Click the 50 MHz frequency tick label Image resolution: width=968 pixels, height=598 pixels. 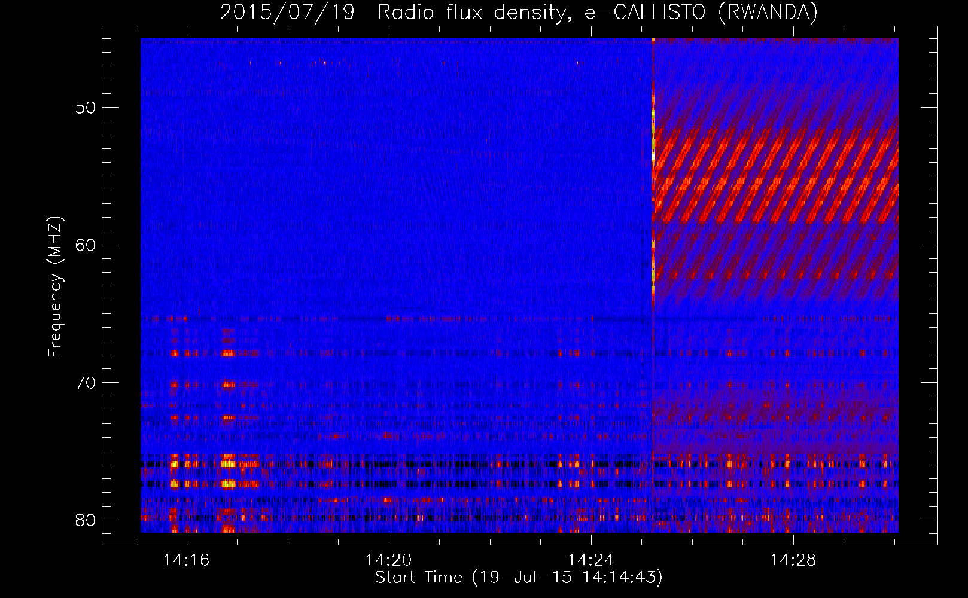86,108
